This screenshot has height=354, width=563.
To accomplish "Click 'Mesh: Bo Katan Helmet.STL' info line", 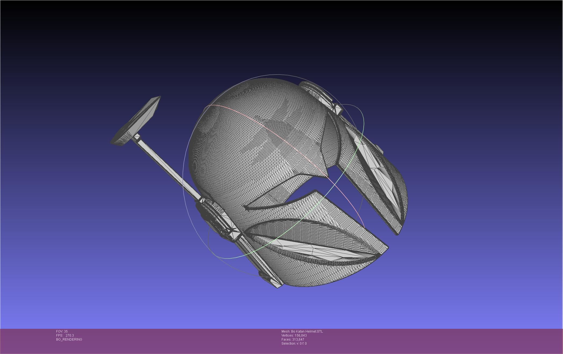I will click(302, 331).
